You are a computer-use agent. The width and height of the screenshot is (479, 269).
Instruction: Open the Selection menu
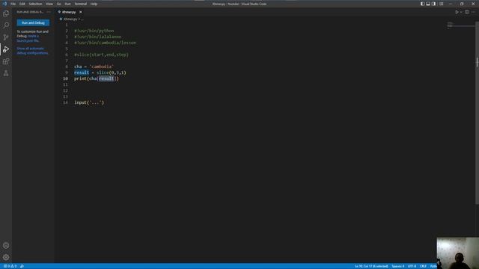click(x=35, y=4)
